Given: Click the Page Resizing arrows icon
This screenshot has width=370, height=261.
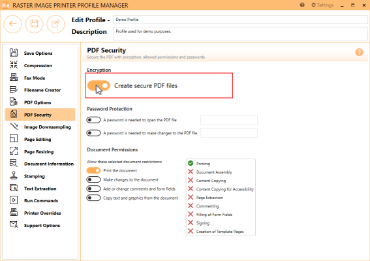Looking at the screenshot, I should click(14, 151).
